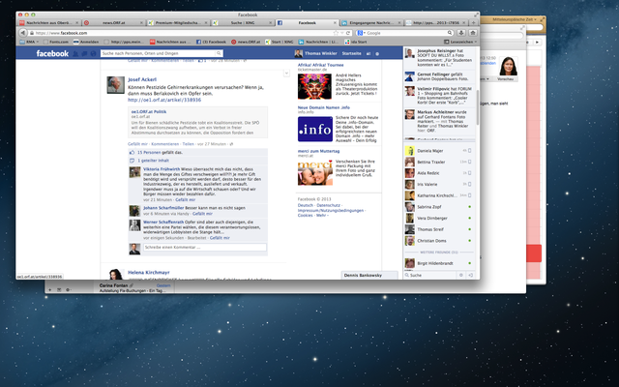Open the chat options gear next to Suche
This screenshot has height=387, width=619.
[x=460, y=275]
